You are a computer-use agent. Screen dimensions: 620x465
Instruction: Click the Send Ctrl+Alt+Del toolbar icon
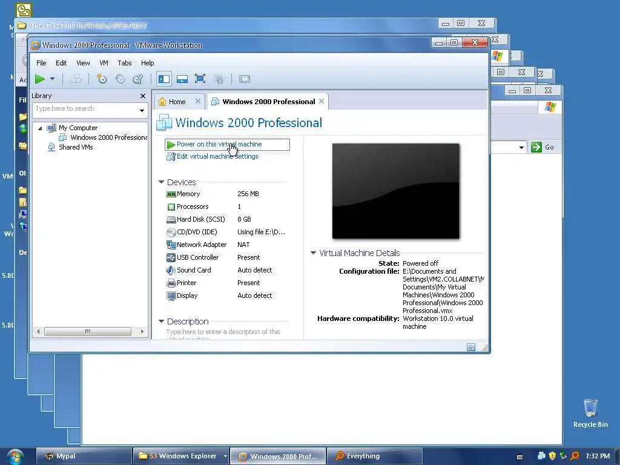(75, 79)
